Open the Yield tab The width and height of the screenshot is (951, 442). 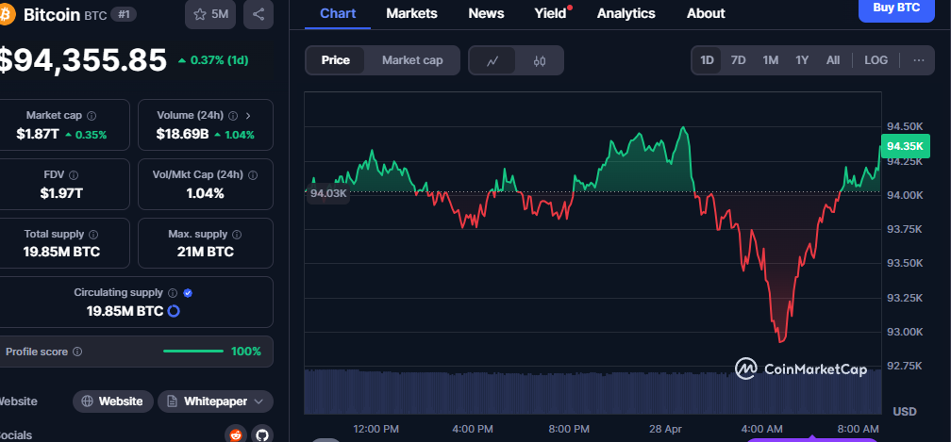click(550, 13)
